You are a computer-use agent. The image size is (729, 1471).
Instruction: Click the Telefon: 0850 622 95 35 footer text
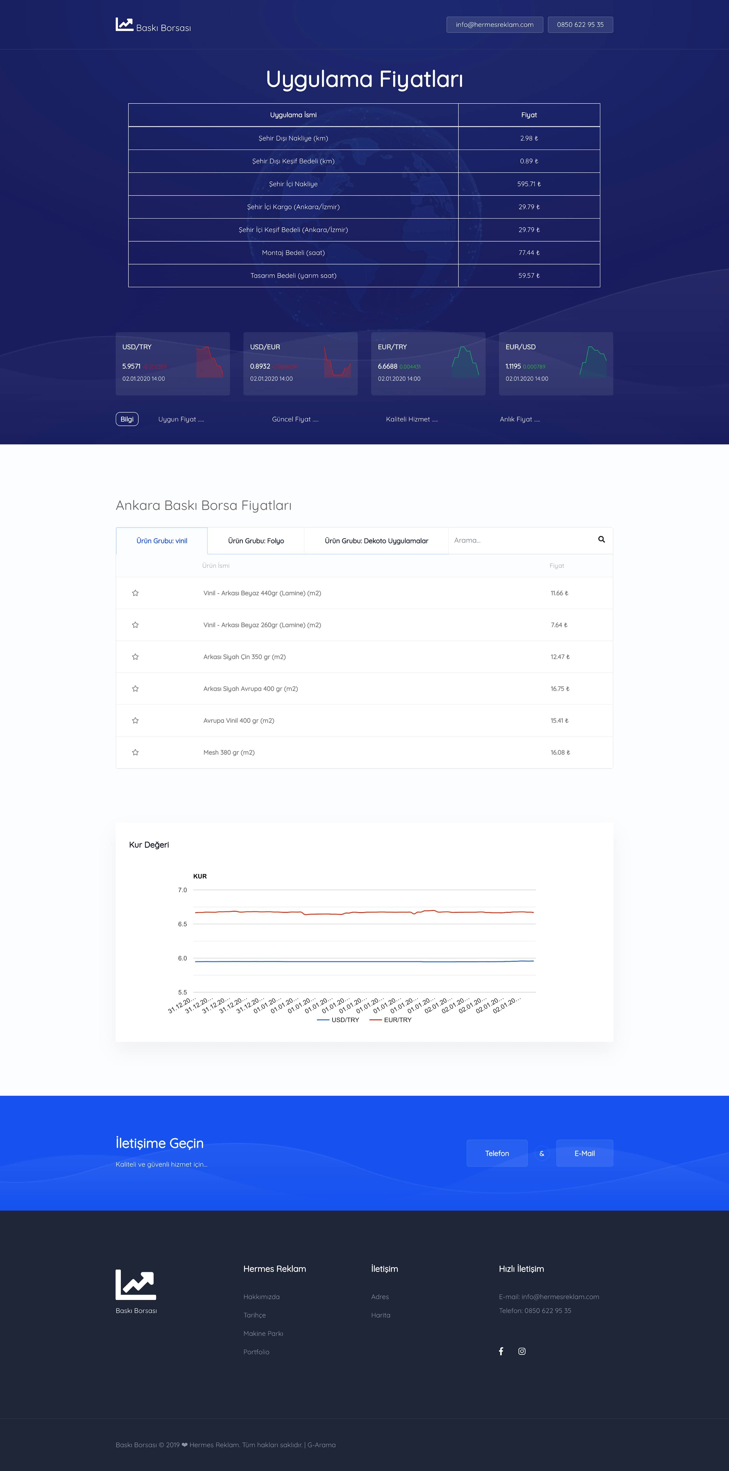[x=535, y=1311]
